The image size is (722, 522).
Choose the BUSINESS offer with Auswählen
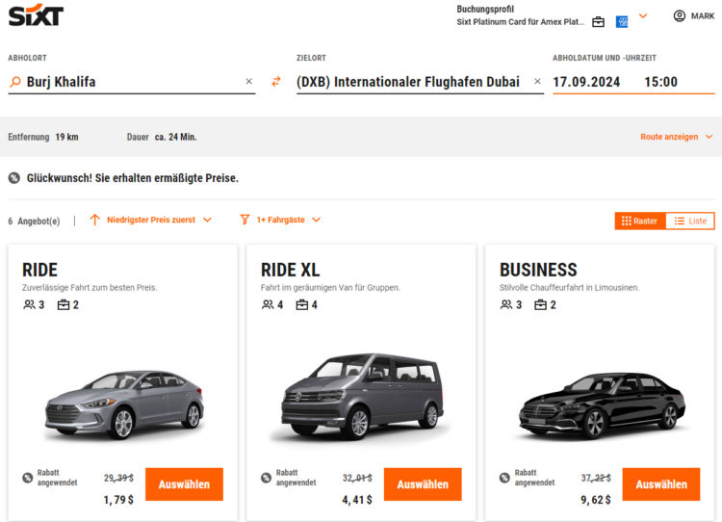[661, 484]
